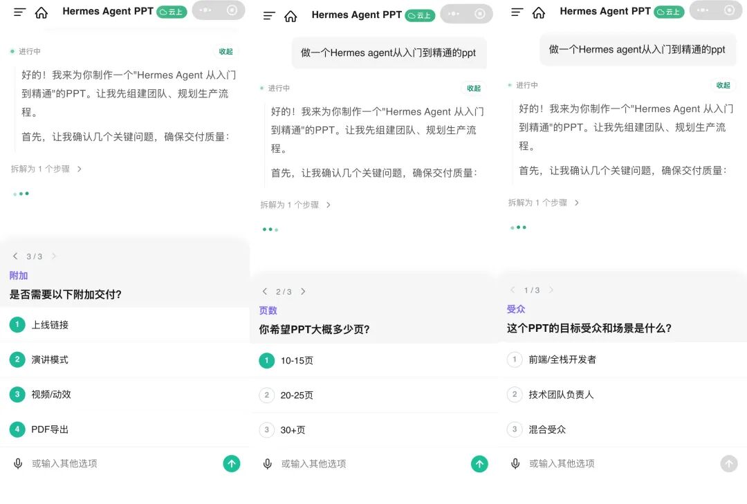Click question 这个PPT的目标受众和场景是什么?
This screenshot has width=747, height=504.
tap(589, 328)
